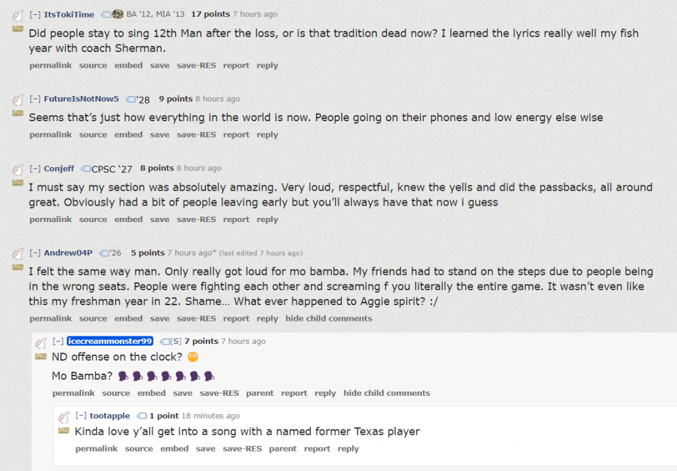The width and height of the screenshot is (677, 471).
Task: View source of Andrew04P's comment
Action: (x=93, y=319)
